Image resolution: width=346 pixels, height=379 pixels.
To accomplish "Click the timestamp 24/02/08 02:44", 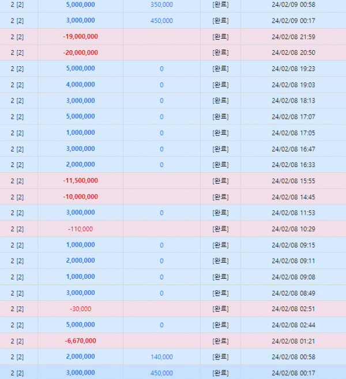I will point(294,325).
